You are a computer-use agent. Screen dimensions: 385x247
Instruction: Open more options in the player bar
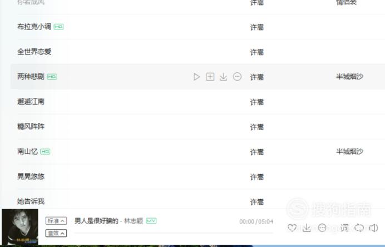coord(322,228)
